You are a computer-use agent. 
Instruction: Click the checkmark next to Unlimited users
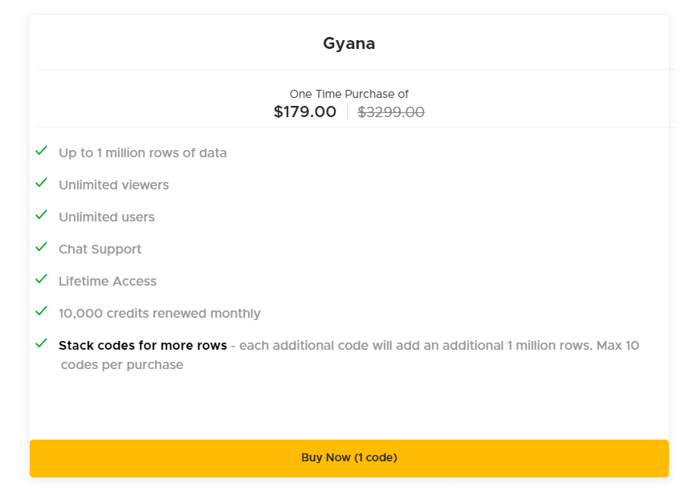40,217
